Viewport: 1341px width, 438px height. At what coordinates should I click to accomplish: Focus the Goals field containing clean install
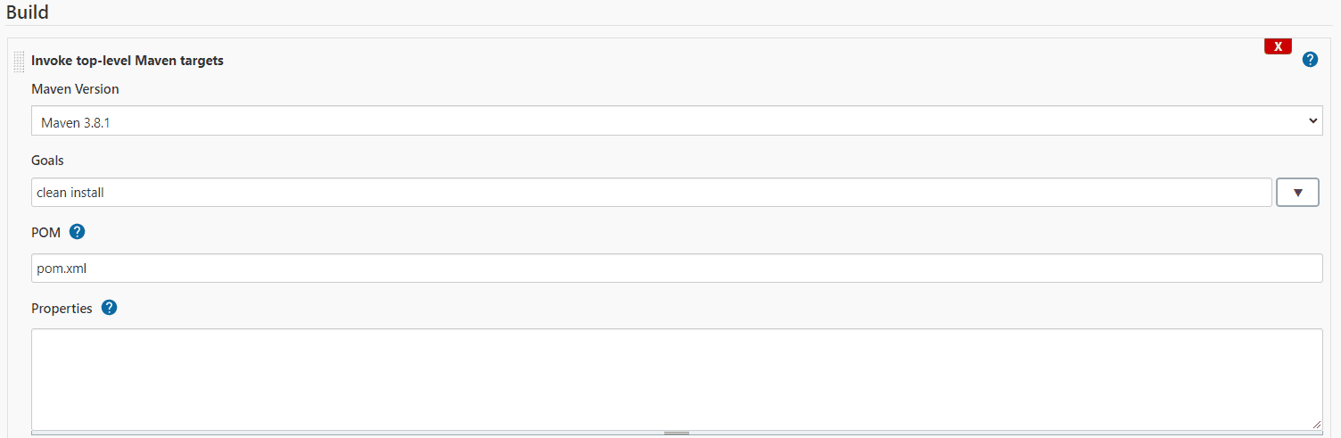(652, 192)
